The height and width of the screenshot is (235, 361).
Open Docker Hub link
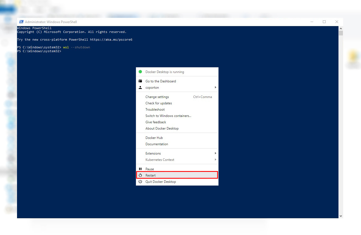pyautogui.click(x=154, y=138)
